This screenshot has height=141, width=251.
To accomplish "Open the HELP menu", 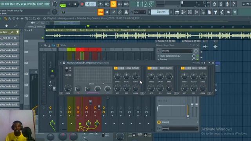I will 47,4.
